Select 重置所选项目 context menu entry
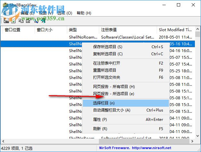 (x=126, y=70)
